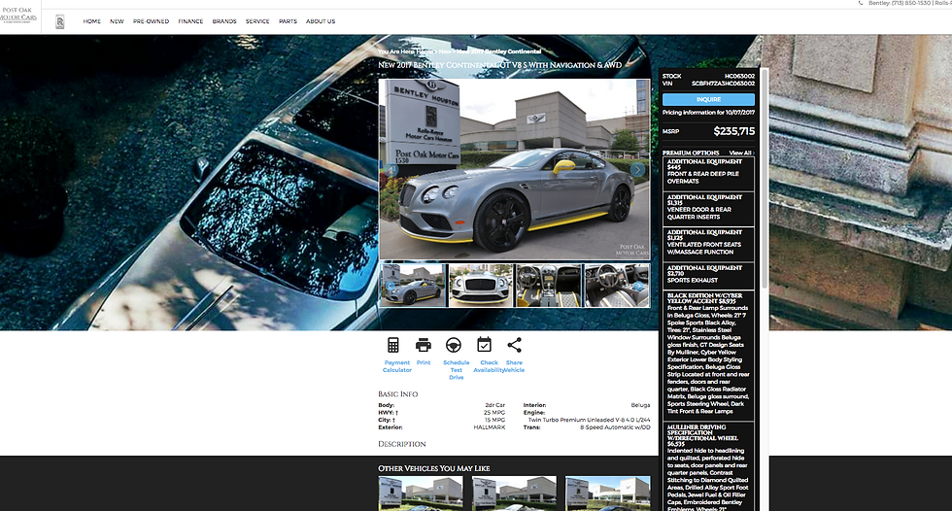The width and height of the screenshot is (952, 511).
Task: Advance thumbnail strip with right arrow
Action: [638, 287]
